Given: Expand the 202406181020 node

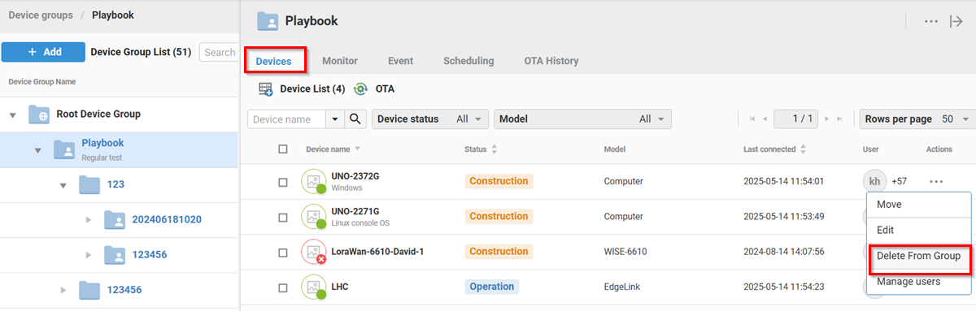Looking at the screenshot, I should pyautogui.click(x=89, y=220).
